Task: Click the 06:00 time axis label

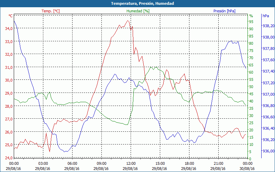Action: (x=72, y=164)
